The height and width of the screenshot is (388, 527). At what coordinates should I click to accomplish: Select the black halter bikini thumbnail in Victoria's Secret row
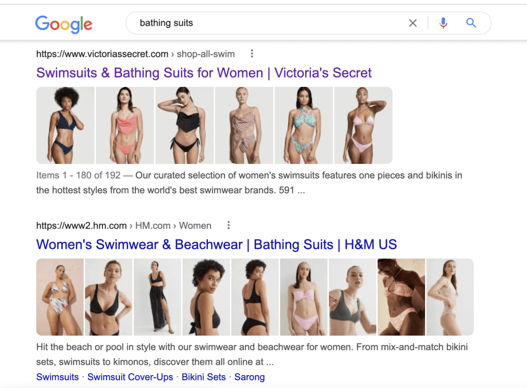185,125
